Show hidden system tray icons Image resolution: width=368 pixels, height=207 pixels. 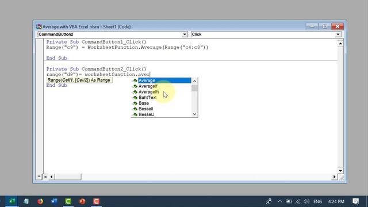pos(280,201)
